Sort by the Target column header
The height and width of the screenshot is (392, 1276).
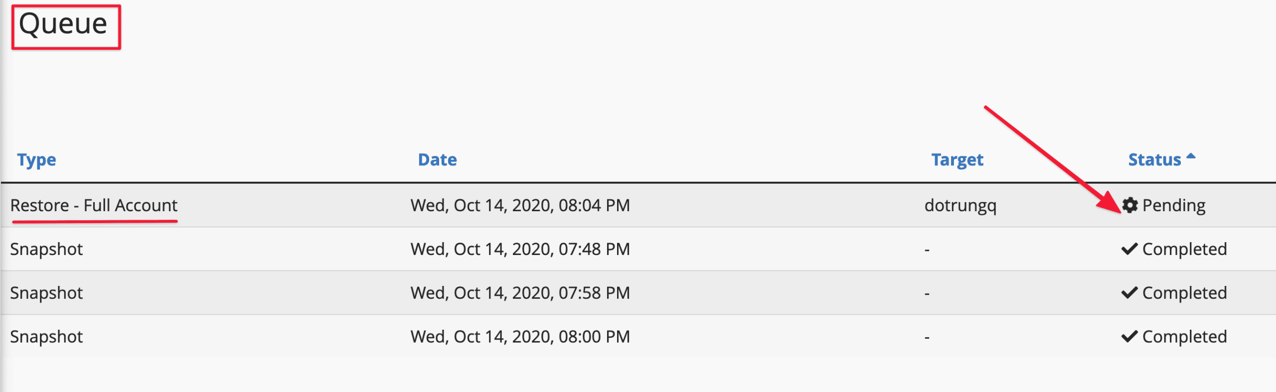957,160
